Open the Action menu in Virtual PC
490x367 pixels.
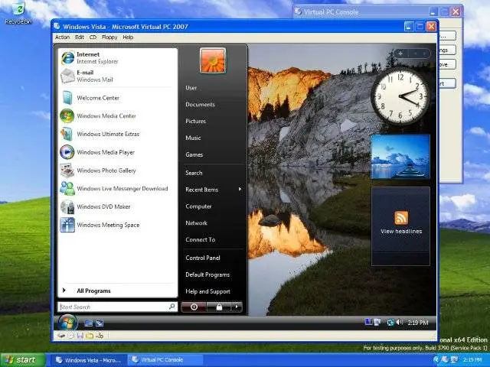click(62, 37)
